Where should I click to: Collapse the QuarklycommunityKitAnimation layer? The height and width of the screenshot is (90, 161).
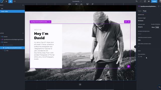click(x=2, y=48)
